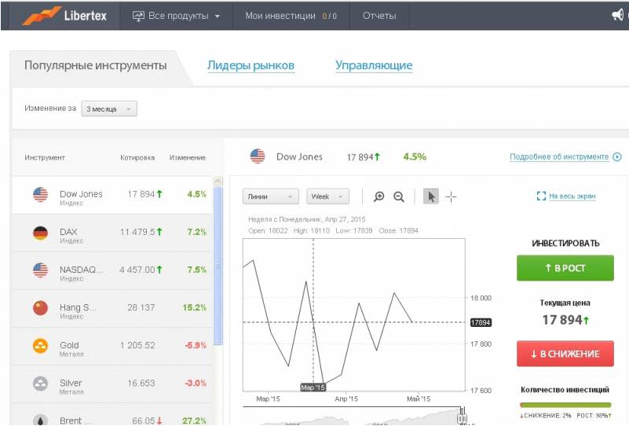This screenshot has height=426, width=629.
Task: Click the 1 205.52 Gold quote
Action: pyautogui.click(x=137, y=345)
